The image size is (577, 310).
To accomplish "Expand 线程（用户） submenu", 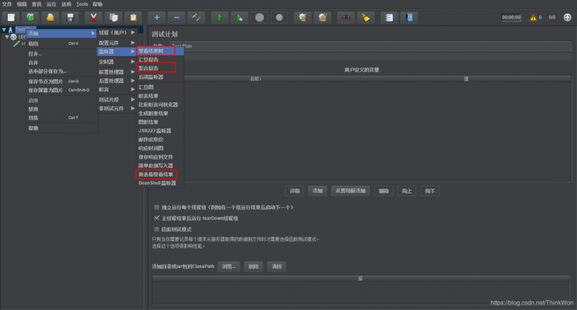I will pyautogui.click(x=117, y=33).
